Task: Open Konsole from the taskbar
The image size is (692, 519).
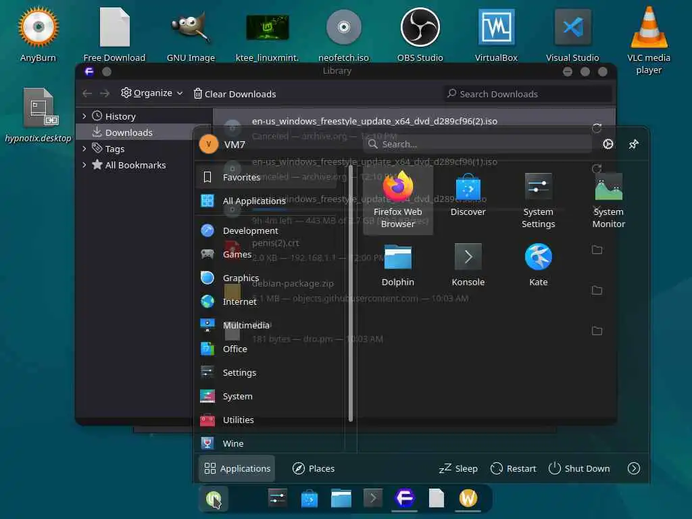Action: tap(373, 498)
